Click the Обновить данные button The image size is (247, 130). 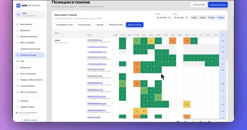tap(218, 5)
